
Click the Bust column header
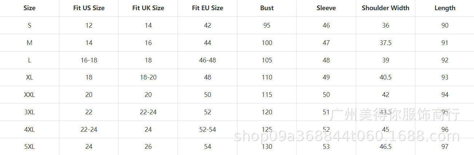[x=267, y=8]
